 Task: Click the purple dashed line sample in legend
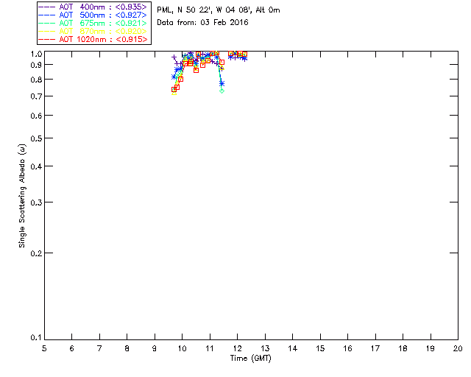click(x=46, y=7)
